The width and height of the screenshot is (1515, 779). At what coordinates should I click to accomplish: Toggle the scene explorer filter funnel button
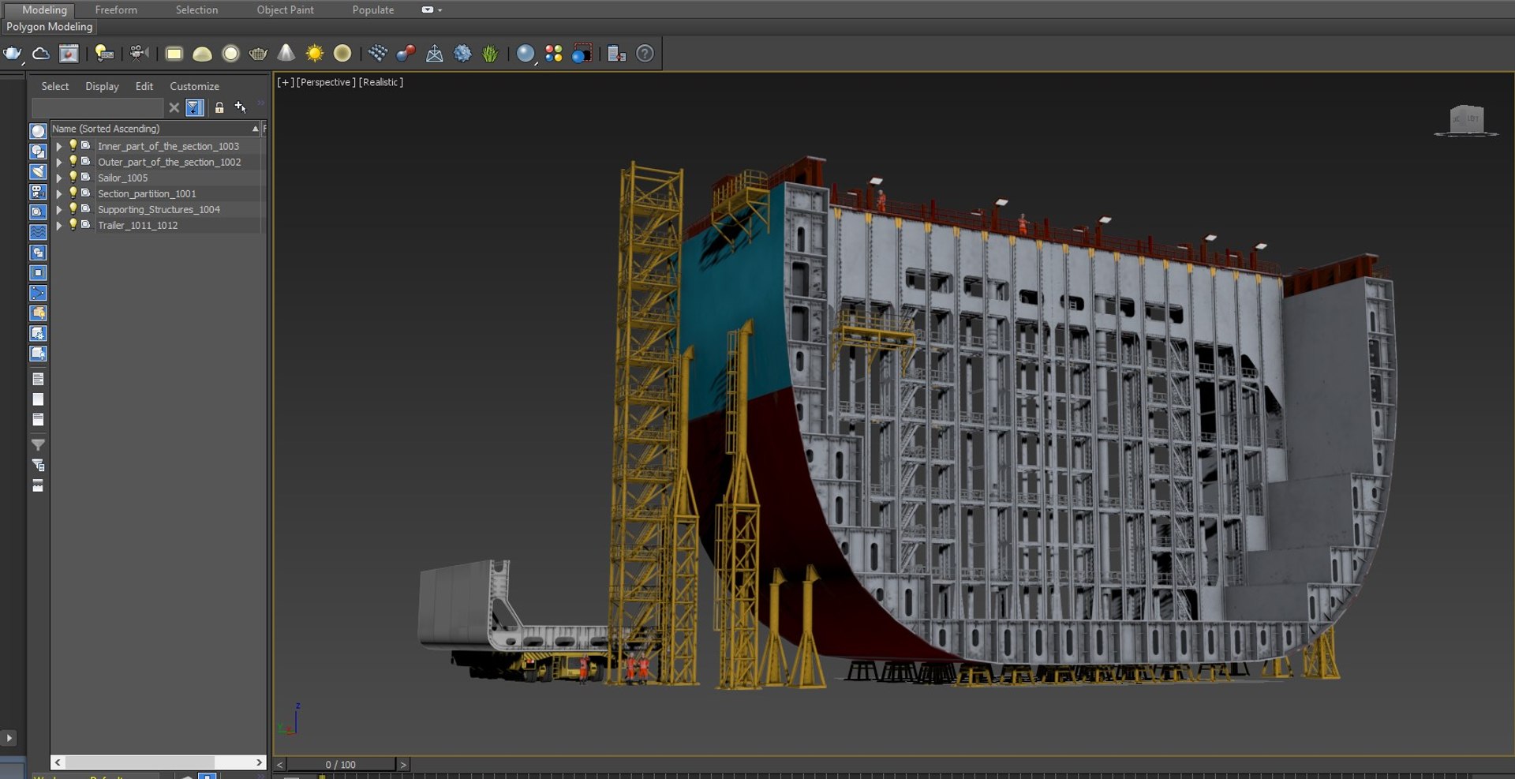click(x=194, y=107)
